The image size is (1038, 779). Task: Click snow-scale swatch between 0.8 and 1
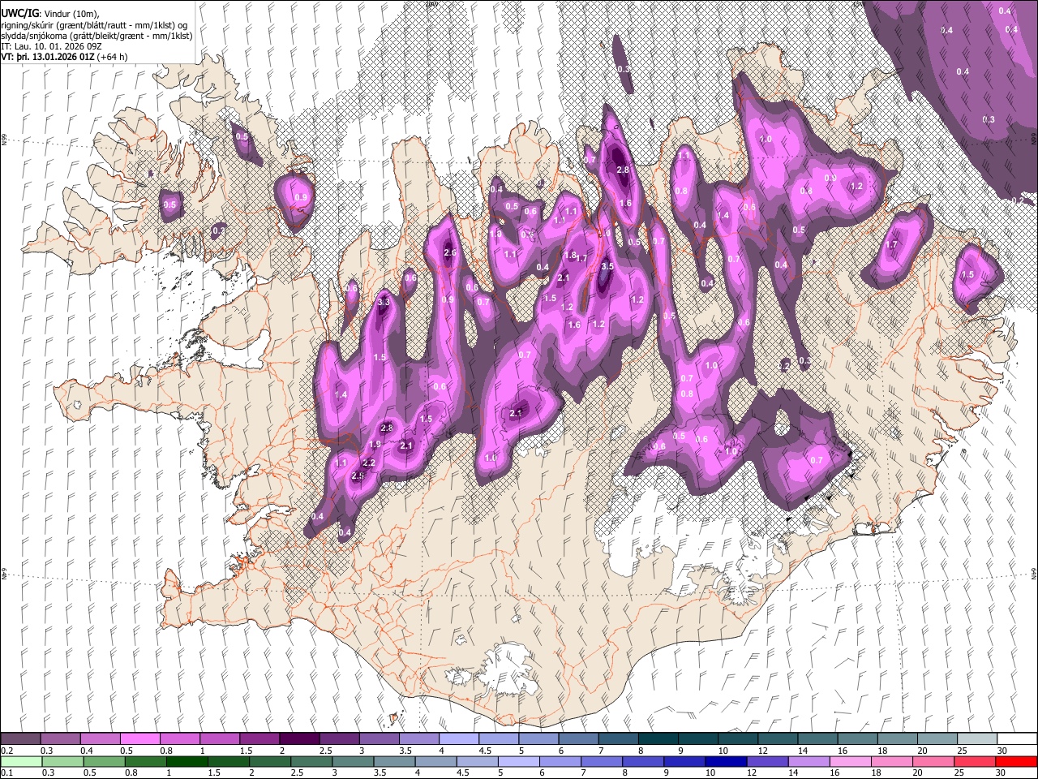[180, 738]
